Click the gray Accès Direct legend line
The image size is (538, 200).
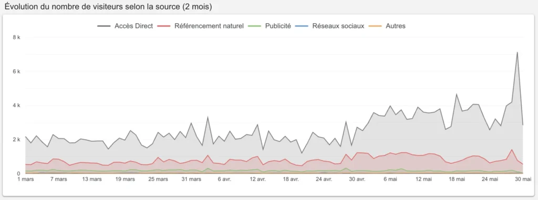coord(104,26)
